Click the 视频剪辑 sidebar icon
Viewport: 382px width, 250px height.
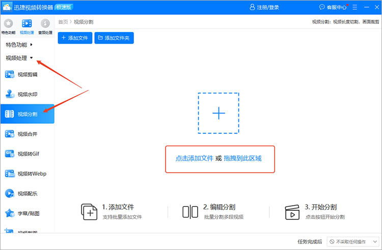point(10,74)
